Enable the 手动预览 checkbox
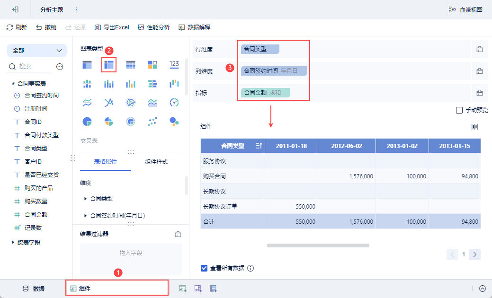The image size is (492, 298). click(x=459, y=110)
